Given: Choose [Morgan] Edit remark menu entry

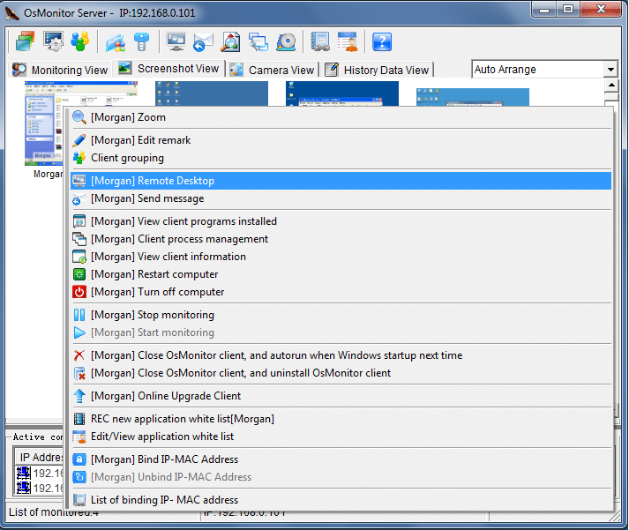Looking at the screenshot, I should click(341, 140).
